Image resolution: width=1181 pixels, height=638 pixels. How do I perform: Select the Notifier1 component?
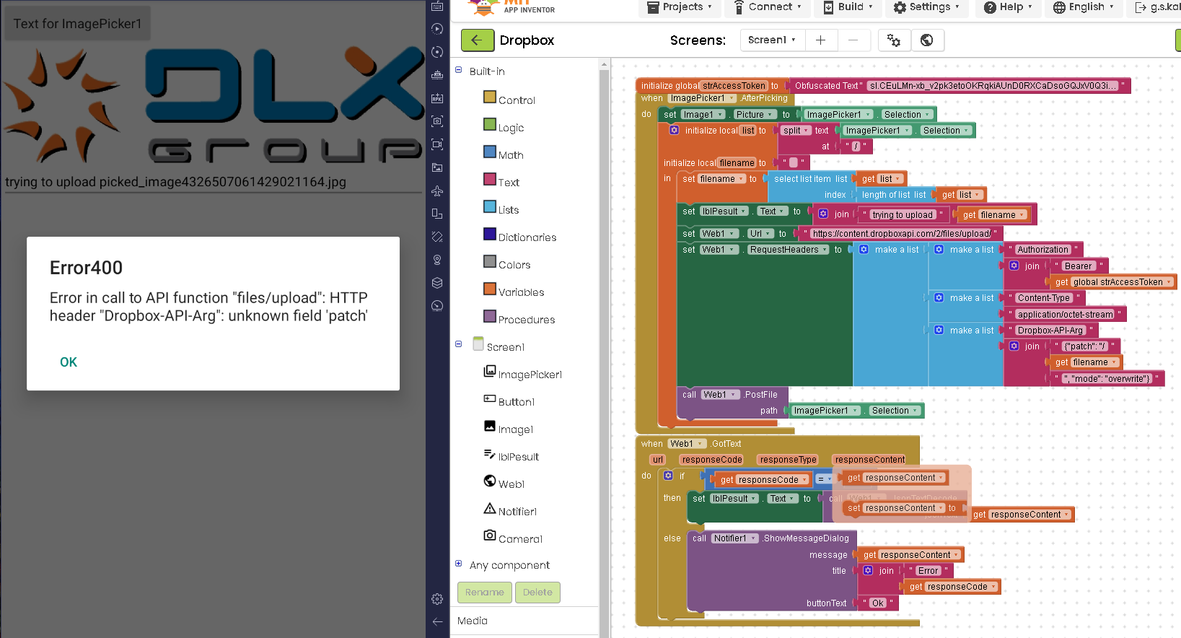(517, 512)
